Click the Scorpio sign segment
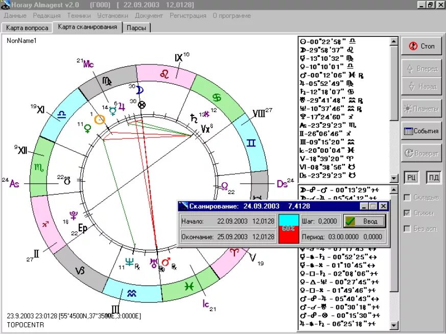The image size is (446, 334). [39, 168]
